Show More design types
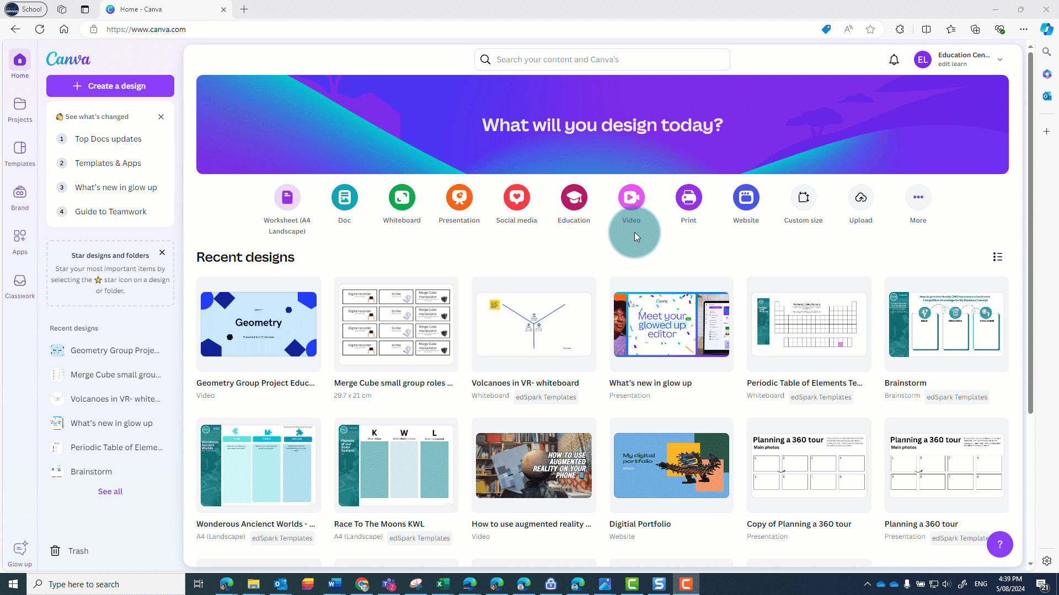This screenshot has width=1059, height=595. point(918,197)
